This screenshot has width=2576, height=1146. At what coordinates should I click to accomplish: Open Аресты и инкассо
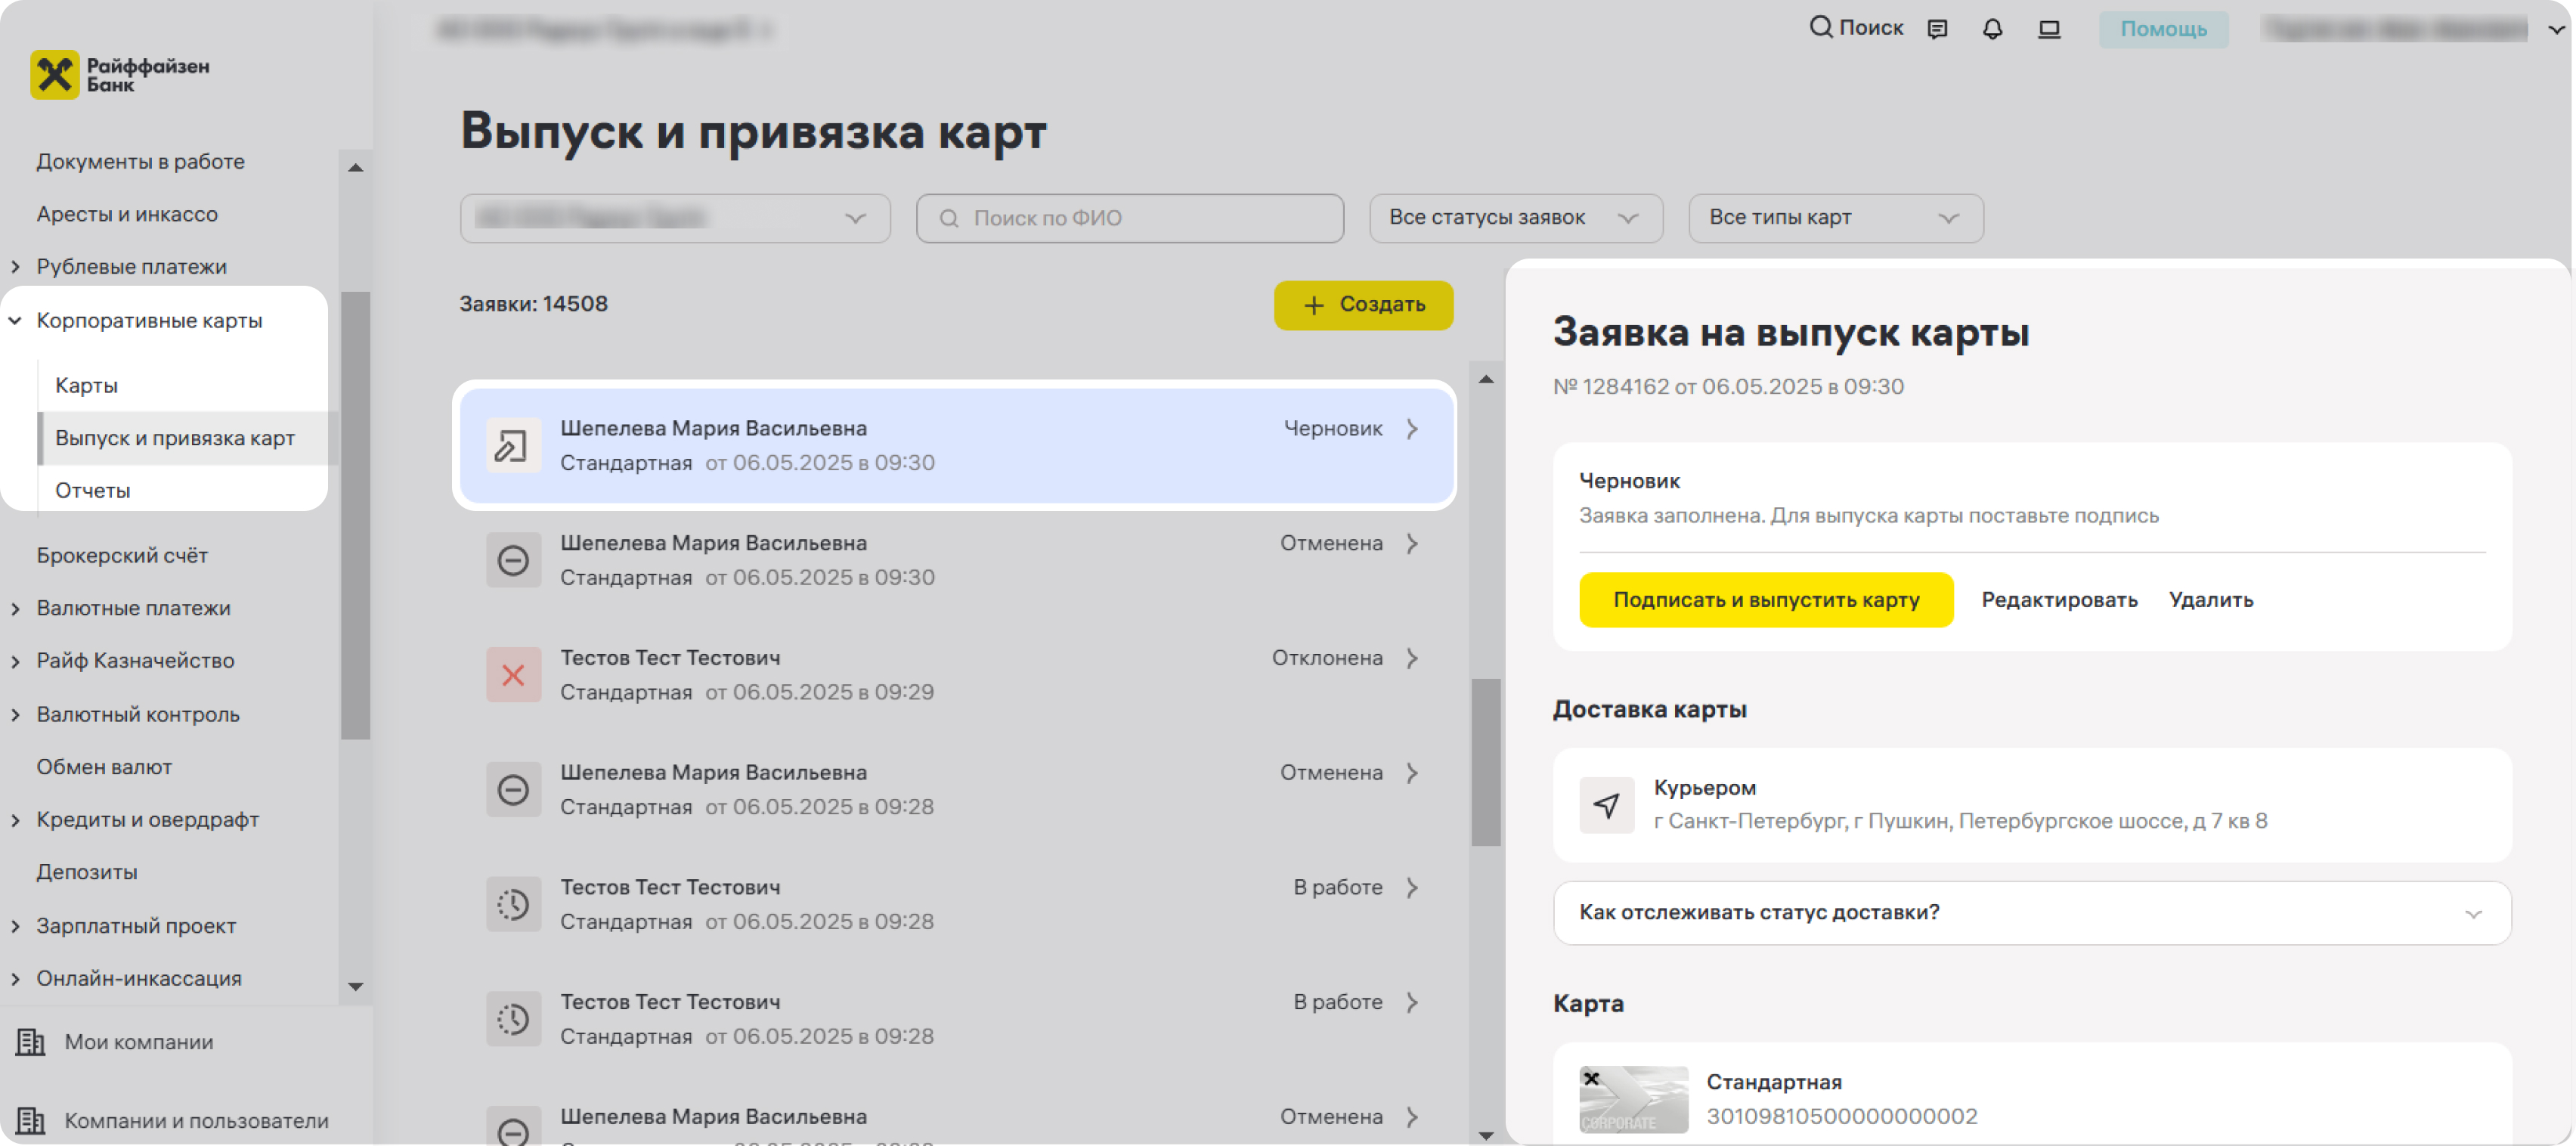point(126,214)
